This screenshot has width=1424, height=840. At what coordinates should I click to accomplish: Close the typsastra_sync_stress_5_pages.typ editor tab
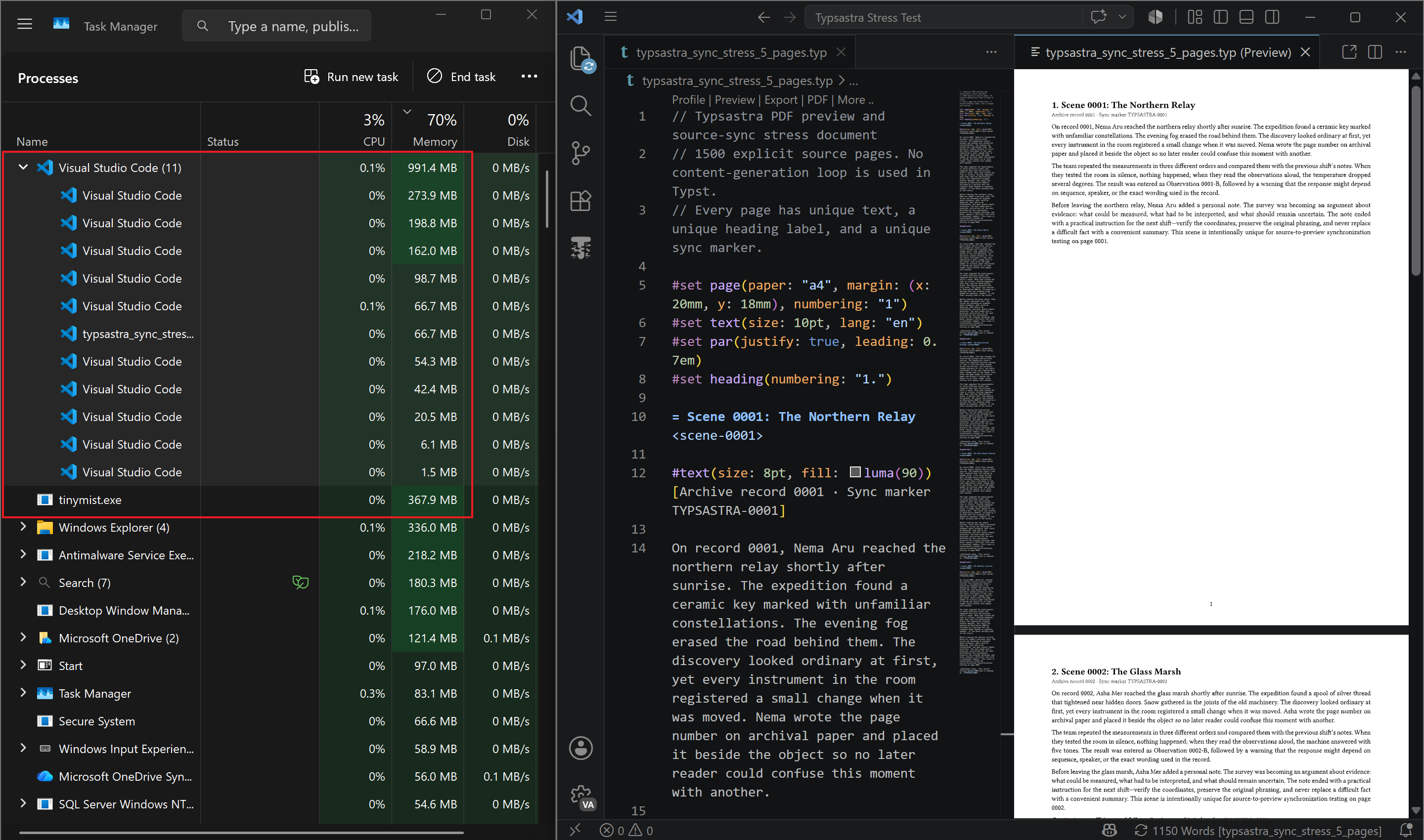(841, 52)
